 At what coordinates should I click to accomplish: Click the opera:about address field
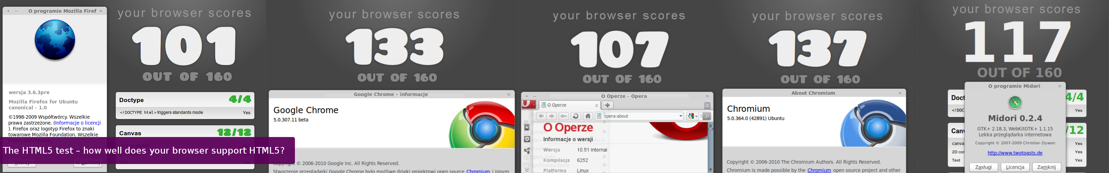639,116
